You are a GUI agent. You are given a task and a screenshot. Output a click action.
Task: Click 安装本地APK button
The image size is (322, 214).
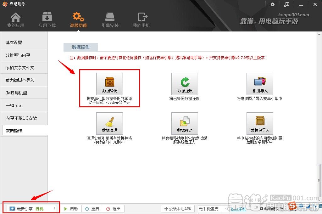(178, 209)
